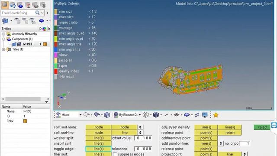Click the yellow star favorites icon
The width and height of the screenshot is (277, 156).
(216, 115)
